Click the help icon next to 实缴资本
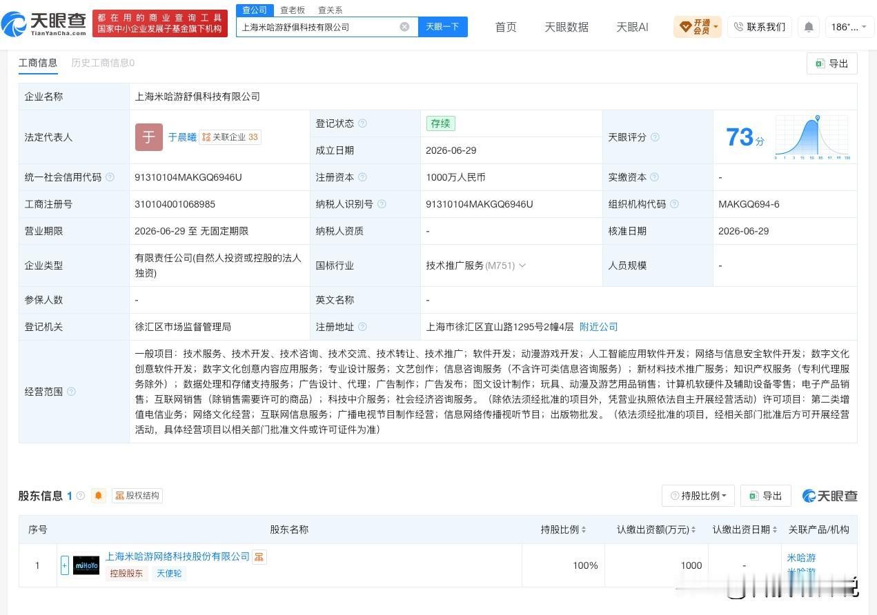This screenshot has height=615, width=877. (654, 177)
